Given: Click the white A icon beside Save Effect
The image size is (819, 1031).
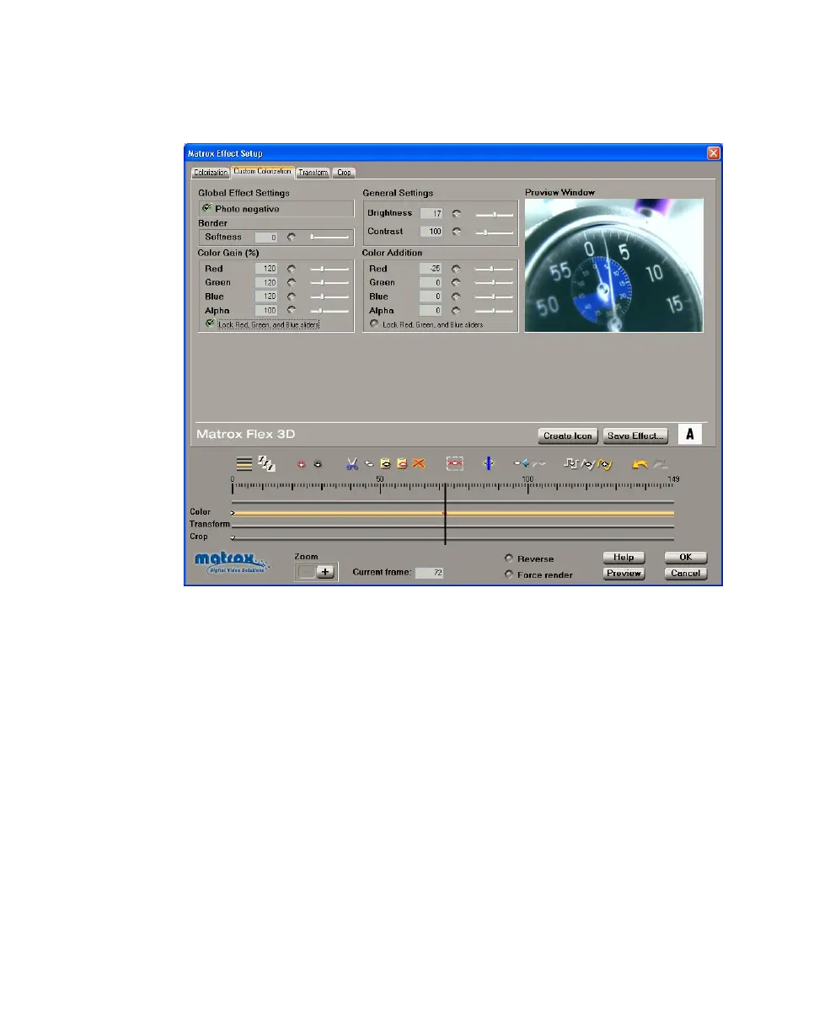Looking at the screenshot, I should pos(690,435).
